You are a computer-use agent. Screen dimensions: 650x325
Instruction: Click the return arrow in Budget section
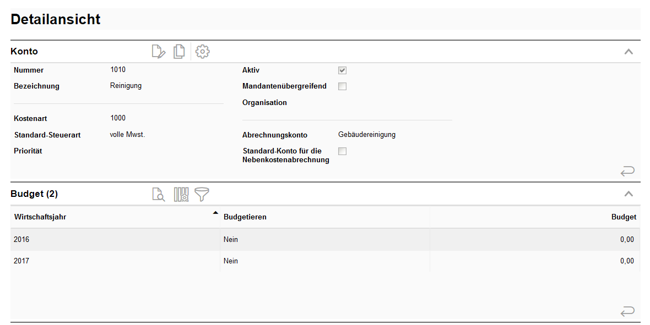point(627,312)
